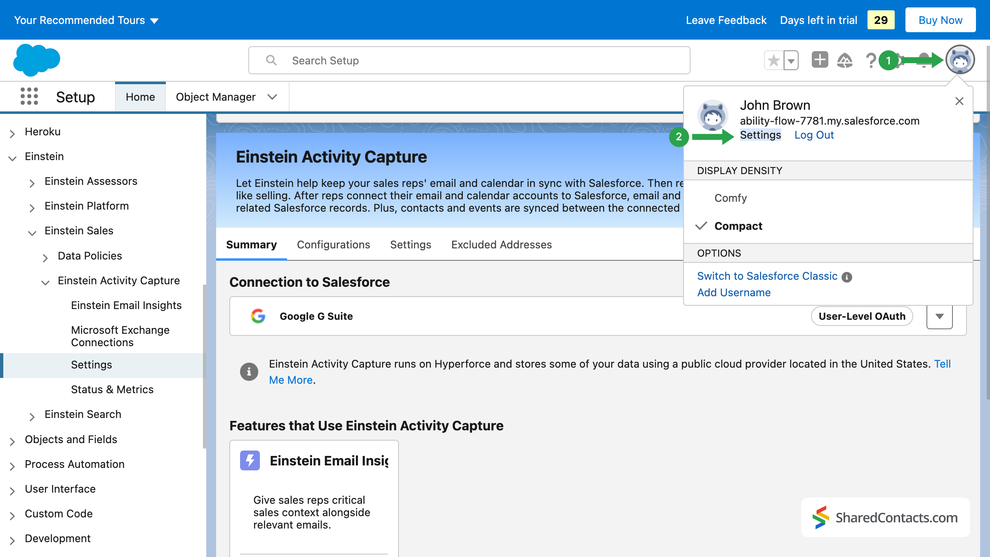This screenshot has height=557, width=990.
Task: Open Your Recommended Tours dropdown
Action: click(86, 20)
